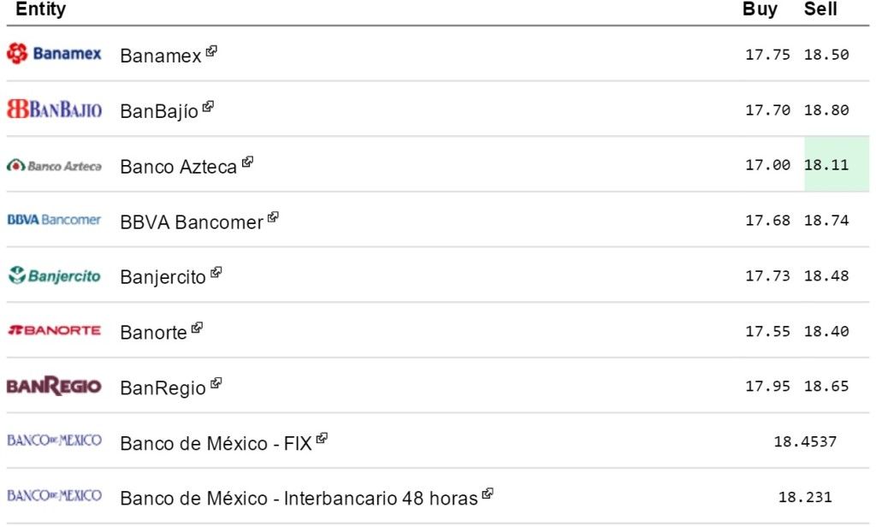Click the Banjercito bank logo
The width and height of the screenshot is (876, 532).
54,275
